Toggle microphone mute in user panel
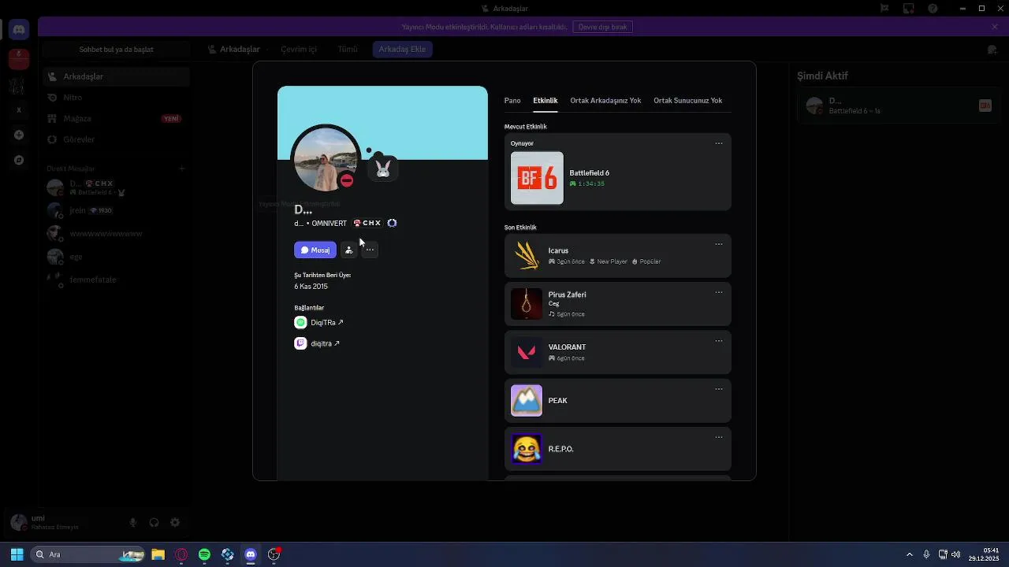Viewport: 1009px width, 567px height. (x=133, y=523)
